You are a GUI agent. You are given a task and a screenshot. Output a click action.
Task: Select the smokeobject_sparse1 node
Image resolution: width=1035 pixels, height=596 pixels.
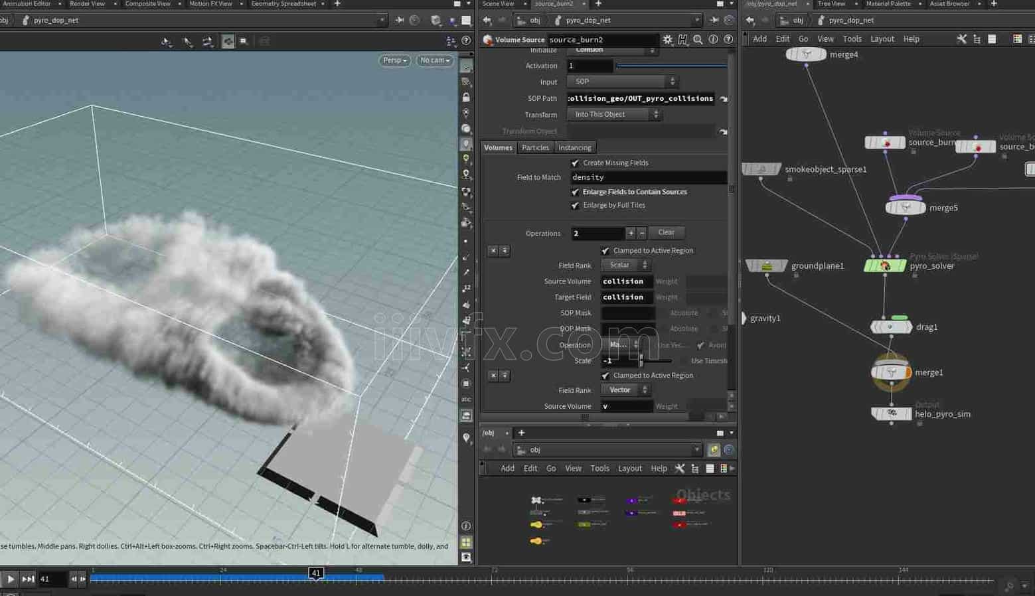click(761, 169)
